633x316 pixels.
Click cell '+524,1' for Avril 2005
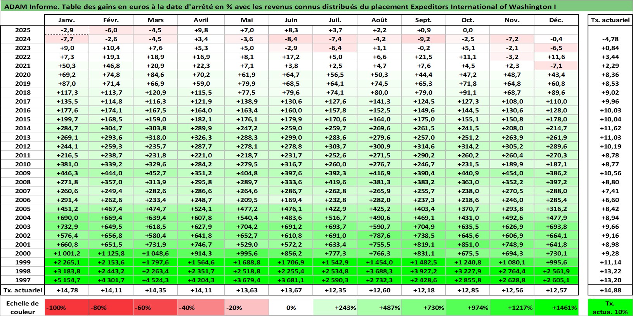[201, 209]
